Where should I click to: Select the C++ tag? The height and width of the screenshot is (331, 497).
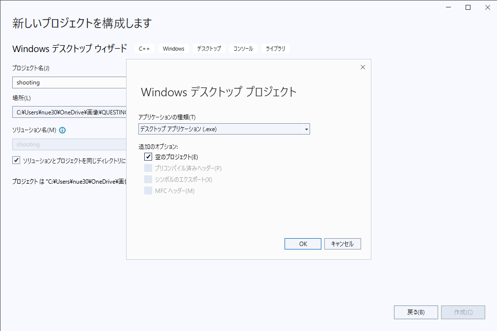144,48
